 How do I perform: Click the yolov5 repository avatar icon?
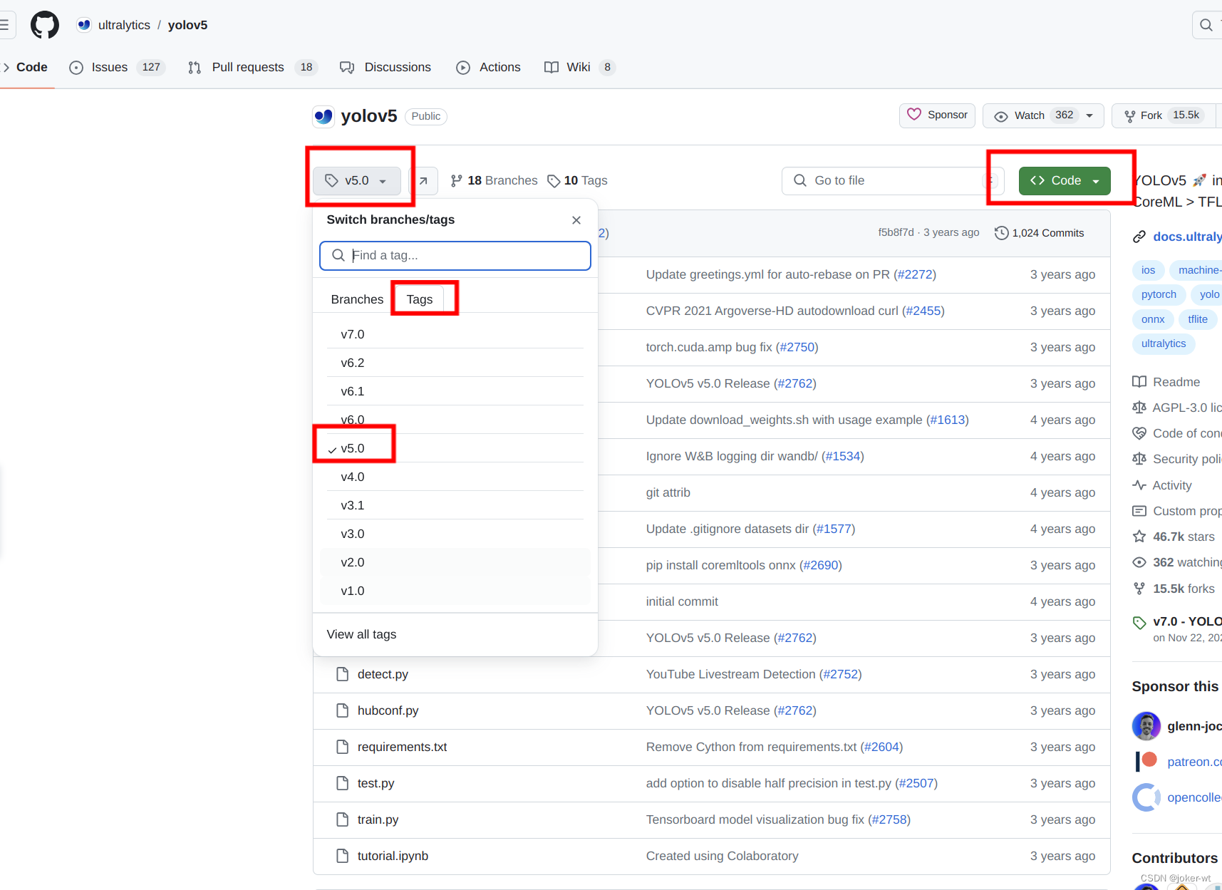tap(323, 116)
